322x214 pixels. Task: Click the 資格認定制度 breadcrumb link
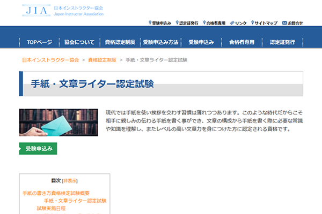coord(102,60)
